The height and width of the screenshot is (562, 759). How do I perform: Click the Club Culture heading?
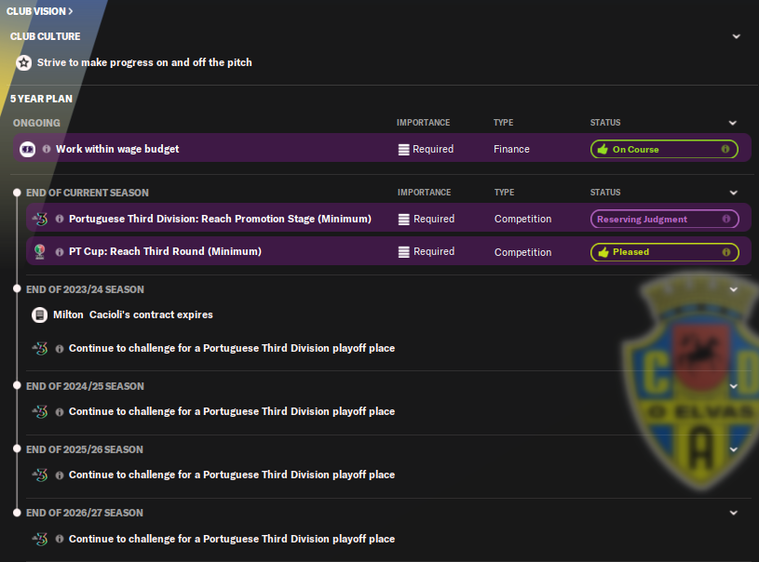45,36
